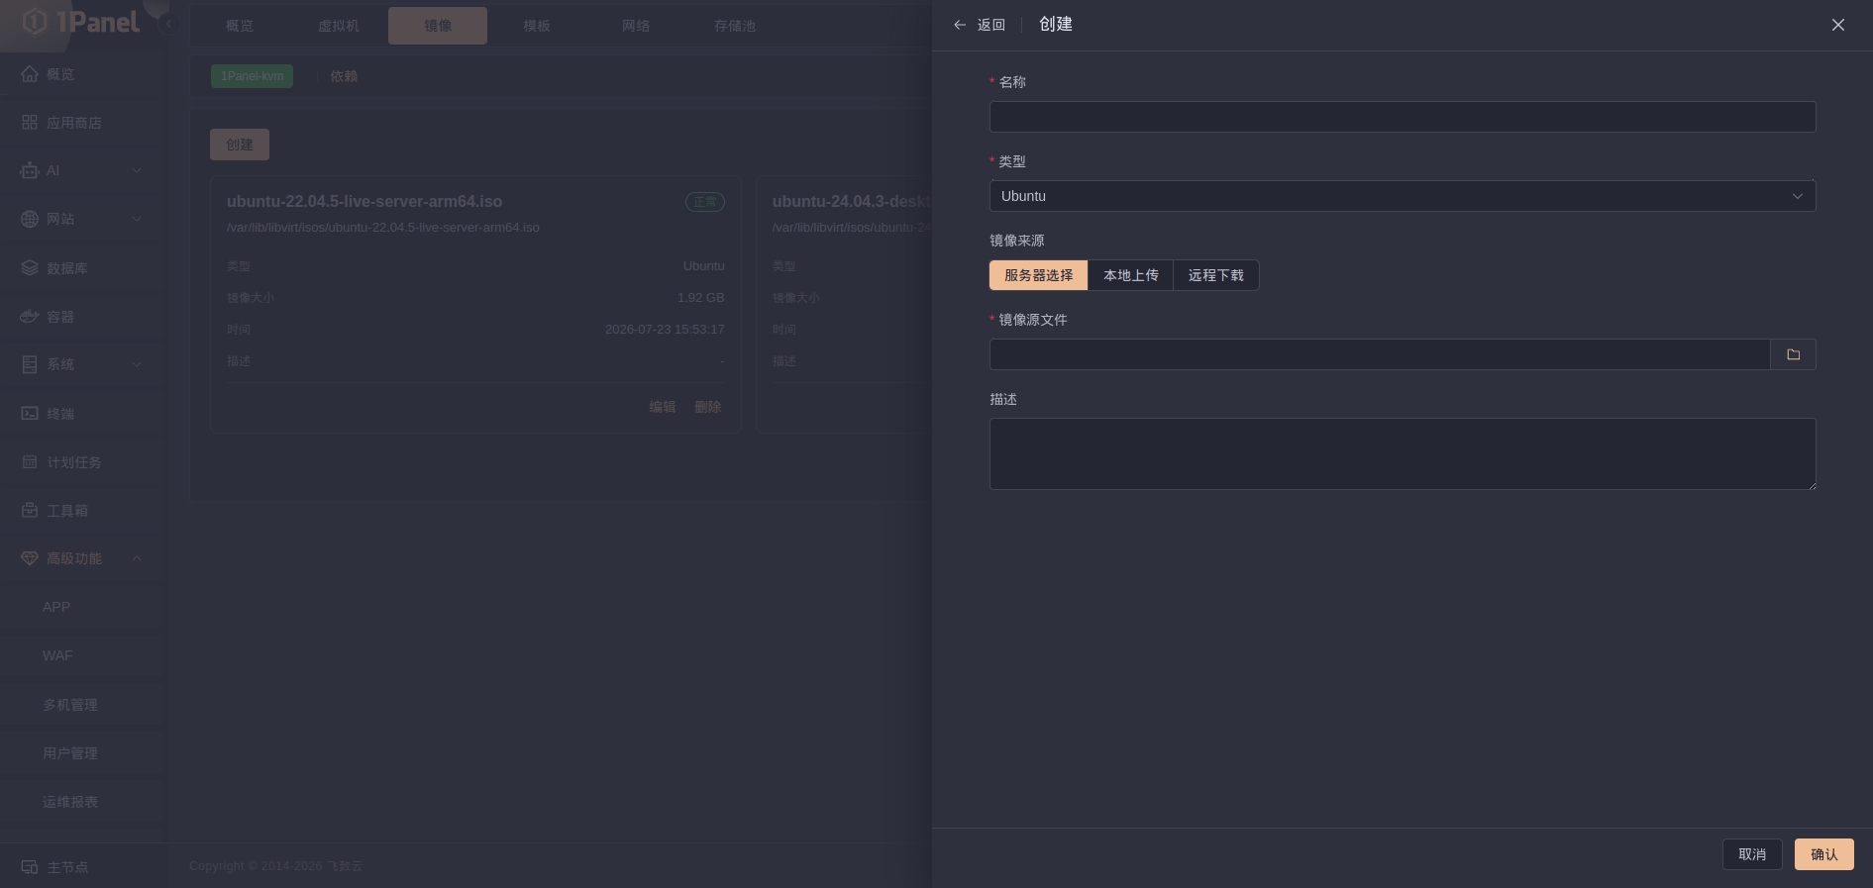Click the 正常 status badge on ubuntu-22.04.5 card
This screenshot has width=1873, height=888.
tap(705, 202)
